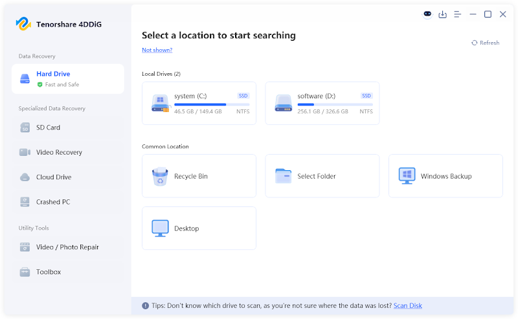
Task: Click the download/import icon in title bar
Action: pyautogui.click(x=442, y=14)
